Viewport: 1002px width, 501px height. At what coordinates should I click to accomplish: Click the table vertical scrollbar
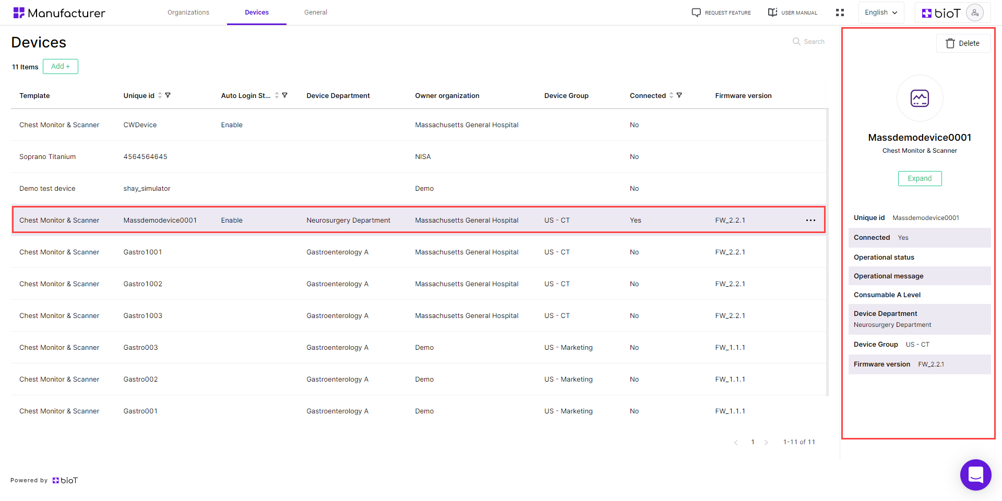pos(827,252)
